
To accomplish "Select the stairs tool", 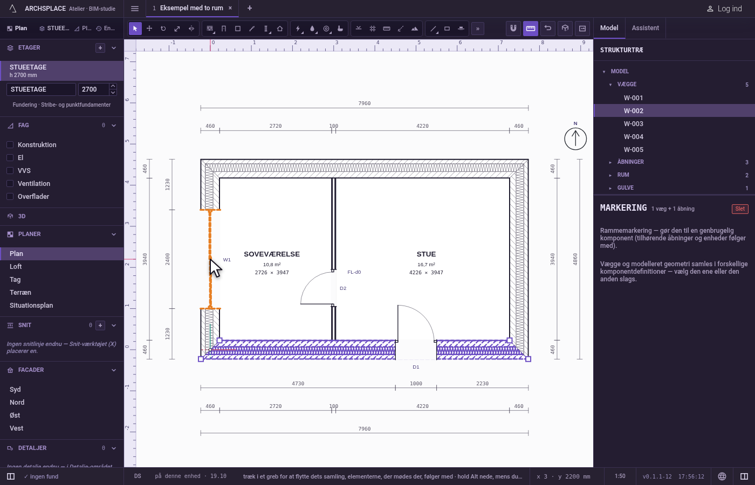I will (252, 29).
